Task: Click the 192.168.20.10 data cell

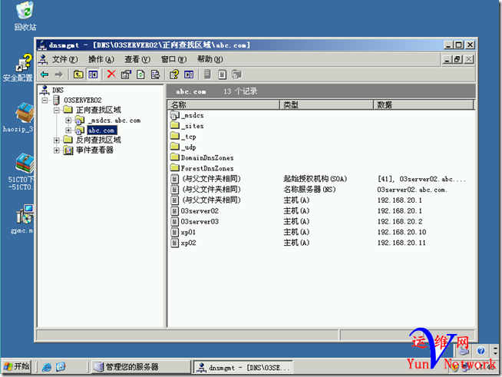Action: pos(401,232)
